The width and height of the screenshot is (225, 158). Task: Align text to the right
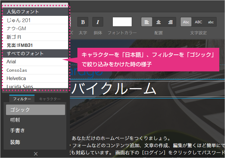170,22
